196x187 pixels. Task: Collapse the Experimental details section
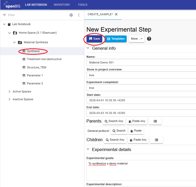[x=88, y=149]
